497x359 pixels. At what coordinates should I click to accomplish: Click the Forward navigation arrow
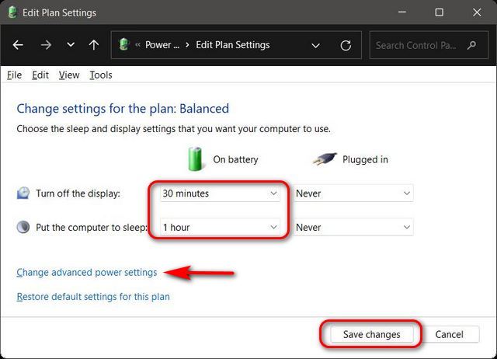(46, 45)
